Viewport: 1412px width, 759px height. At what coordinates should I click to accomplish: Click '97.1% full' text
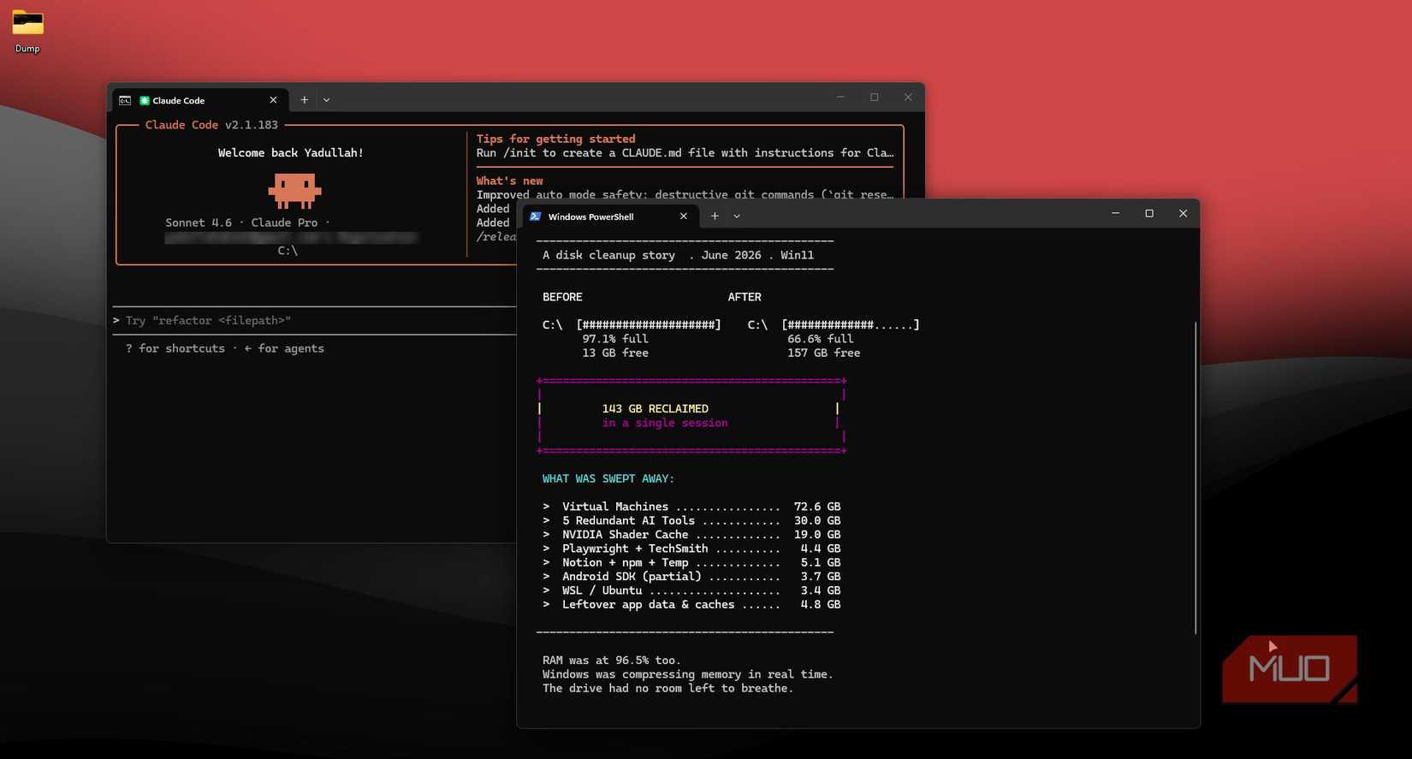[x=615, y=339]
